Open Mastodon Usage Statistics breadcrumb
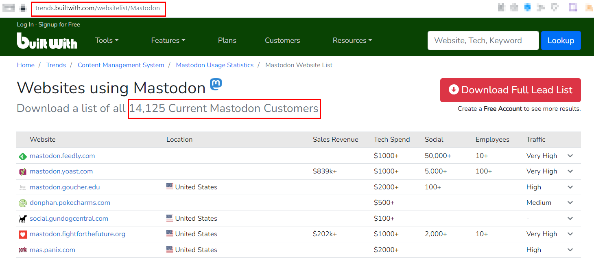 (215, 65)
